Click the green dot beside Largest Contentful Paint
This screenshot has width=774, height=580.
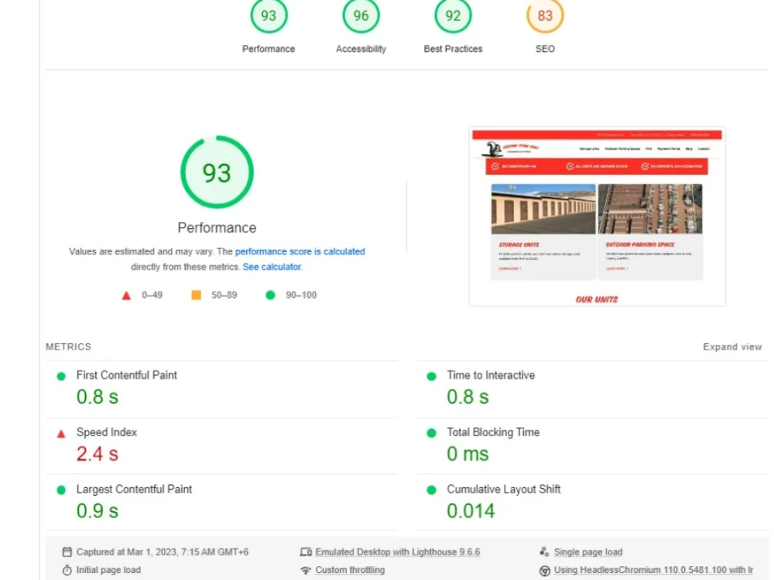[61, 490]
